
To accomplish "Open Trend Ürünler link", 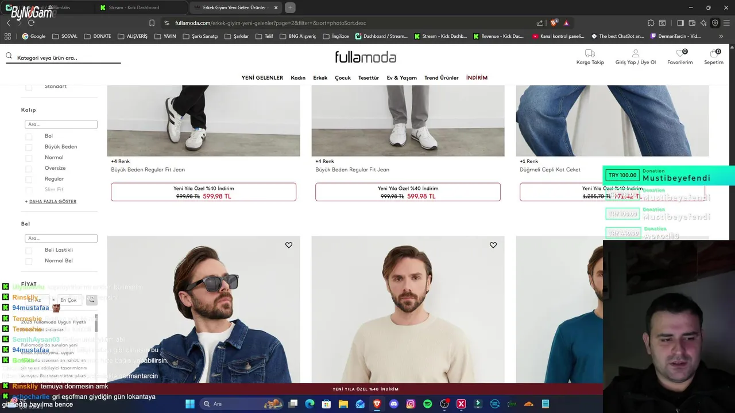I will pos(442,78).
